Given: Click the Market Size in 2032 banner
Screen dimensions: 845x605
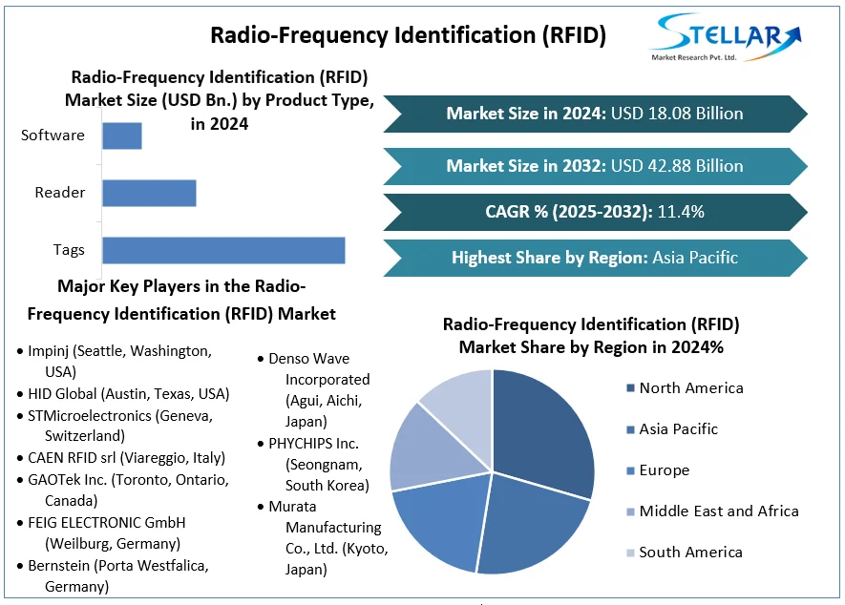Looking at the screenshot, I should [594, 166].
